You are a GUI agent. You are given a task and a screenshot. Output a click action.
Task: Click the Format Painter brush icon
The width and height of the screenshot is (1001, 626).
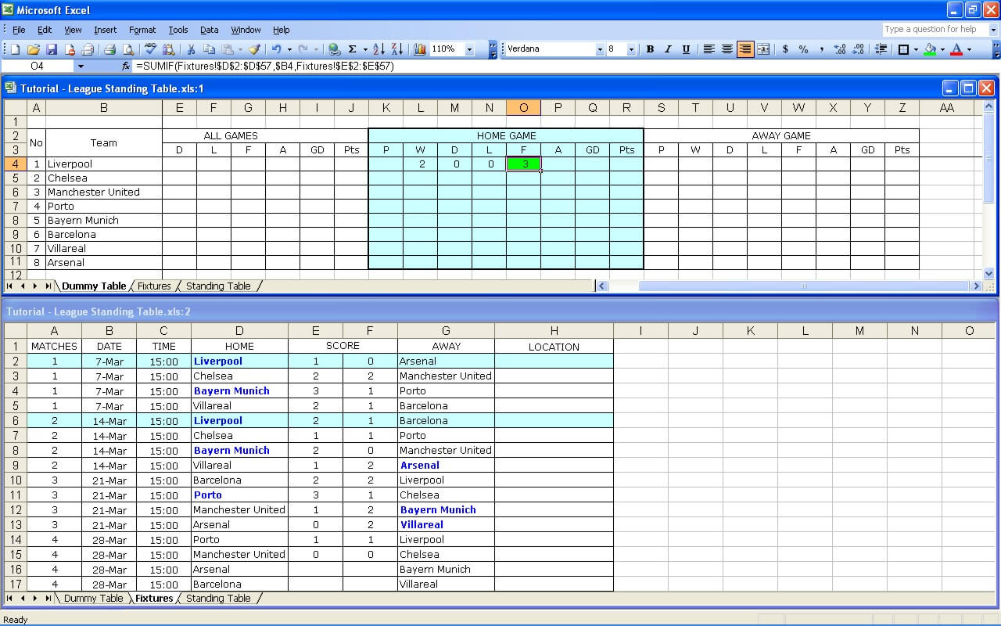(x=254, y=49)
